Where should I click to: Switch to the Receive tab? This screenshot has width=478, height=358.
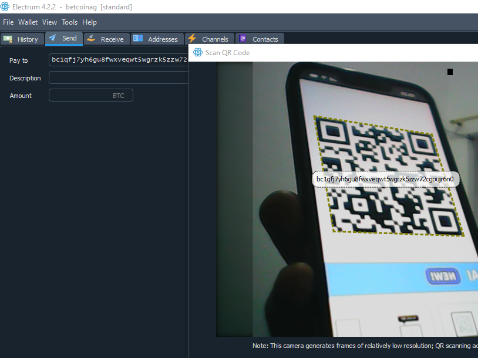[107, 39]
